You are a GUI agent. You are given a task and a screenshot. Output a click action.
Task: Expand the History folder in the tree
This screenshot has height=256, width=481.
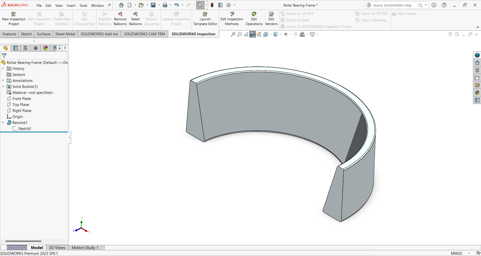tap(3, 68)
